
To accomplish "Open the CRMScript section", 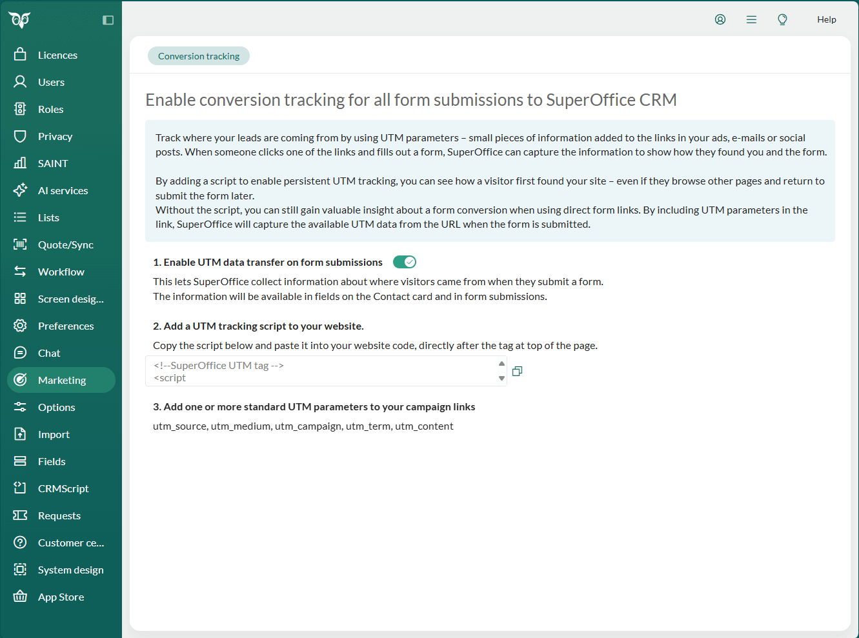I will [63, 488].
